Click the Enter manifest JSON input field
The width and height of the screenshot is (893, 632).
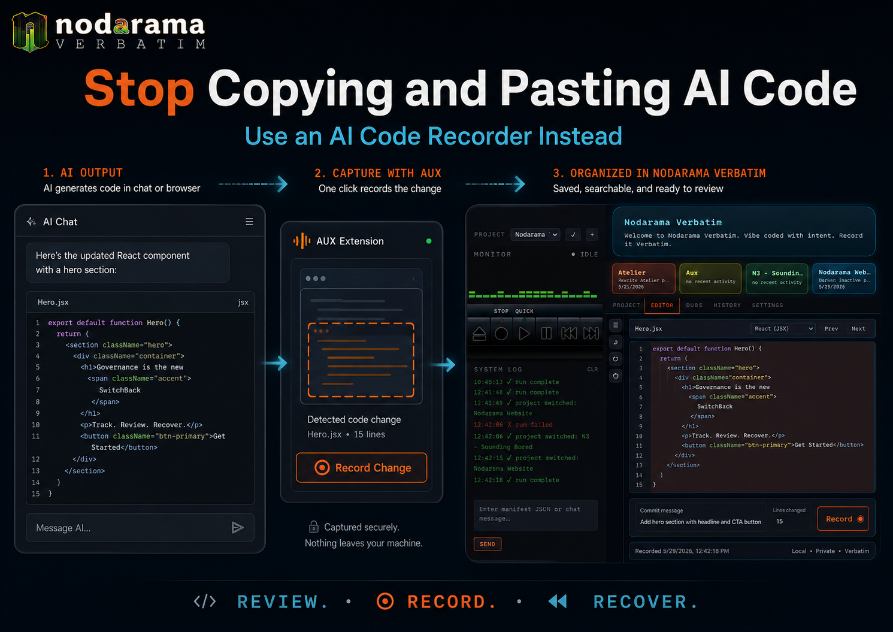pos(535,515)
